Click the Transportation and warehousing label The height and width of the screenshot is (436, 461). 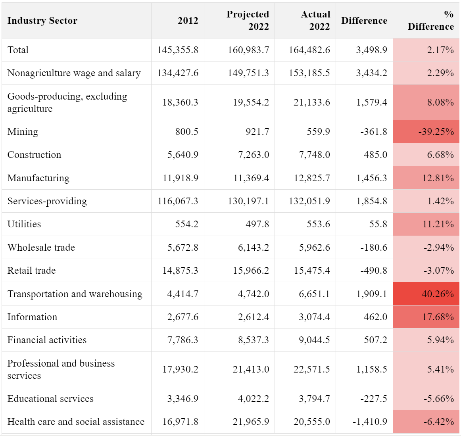[x=75, y=294]
